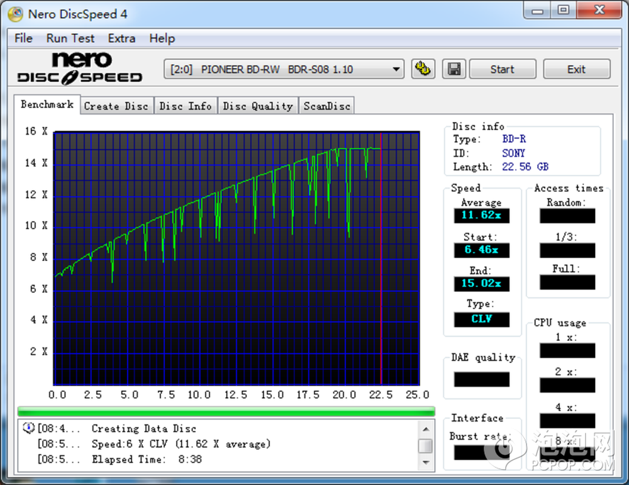Click the DAE quality field
Image resolution: width=629 pixels, height=485 pixels.
tap(481, 379)
